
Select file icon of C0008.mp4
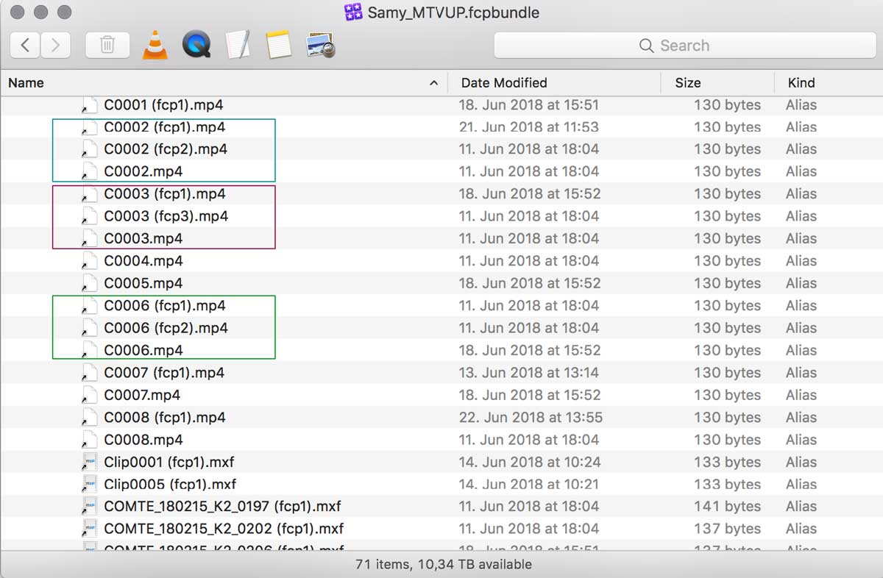click(89, 440)
